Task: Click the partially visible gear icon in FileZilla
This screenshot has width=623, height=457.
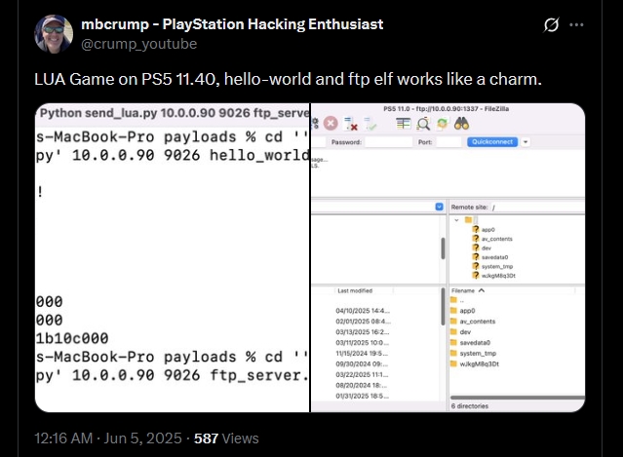Action: click(x=315, y=124)
